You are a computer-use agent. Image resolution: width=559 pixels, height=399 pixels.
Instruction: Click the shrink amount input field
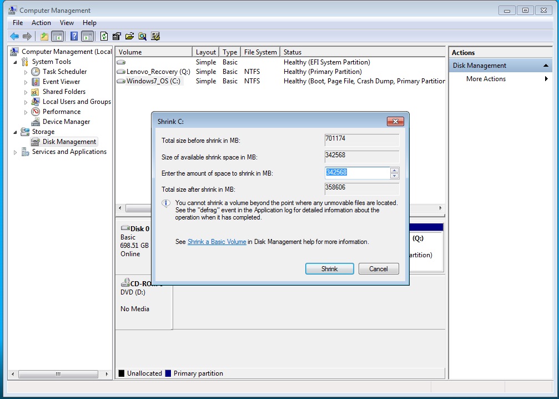(x=357, y=173)
